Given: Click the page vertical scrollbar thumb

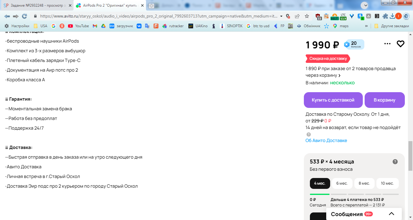Looking at the screenshot, I should click(x=410, y=156).
